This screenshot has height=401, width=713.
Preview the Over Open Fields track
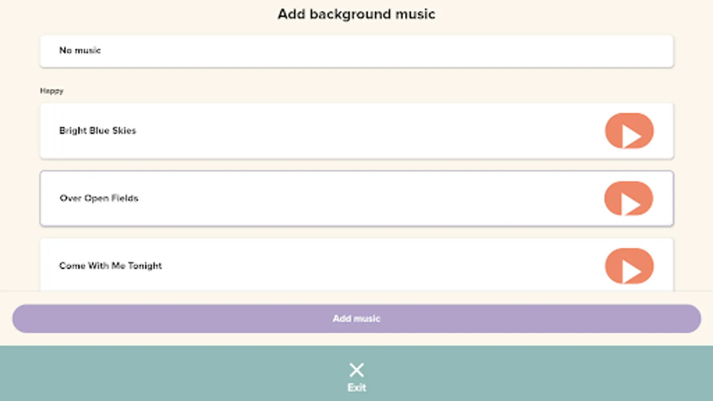(x=628, y=199)
